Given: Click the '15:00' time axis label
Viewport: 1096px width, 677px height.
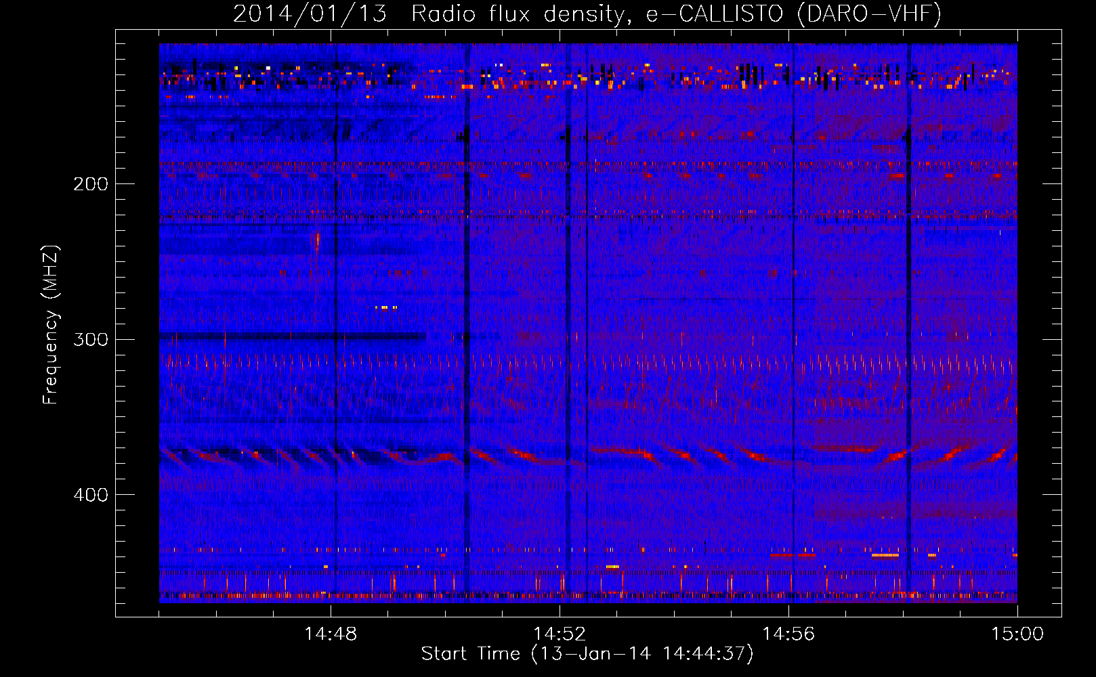Looking at the screenshot, I should (x=1017, y=634).
